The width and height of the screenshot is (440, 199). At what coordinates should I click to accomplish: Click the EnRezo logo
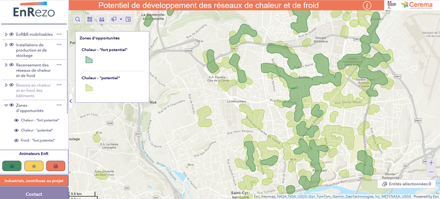tap(34, 10)
